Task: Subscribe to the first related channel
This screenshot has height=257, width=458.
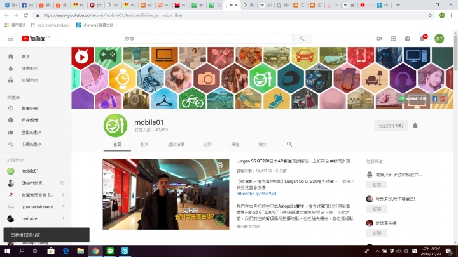Action: [377, 185]
